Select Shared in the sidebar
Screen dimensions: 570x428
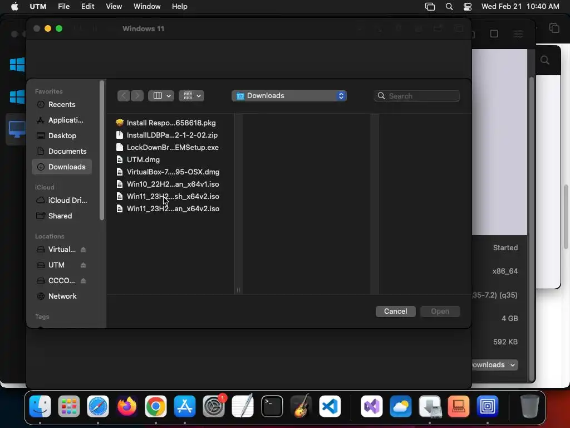tap(61, 216)
